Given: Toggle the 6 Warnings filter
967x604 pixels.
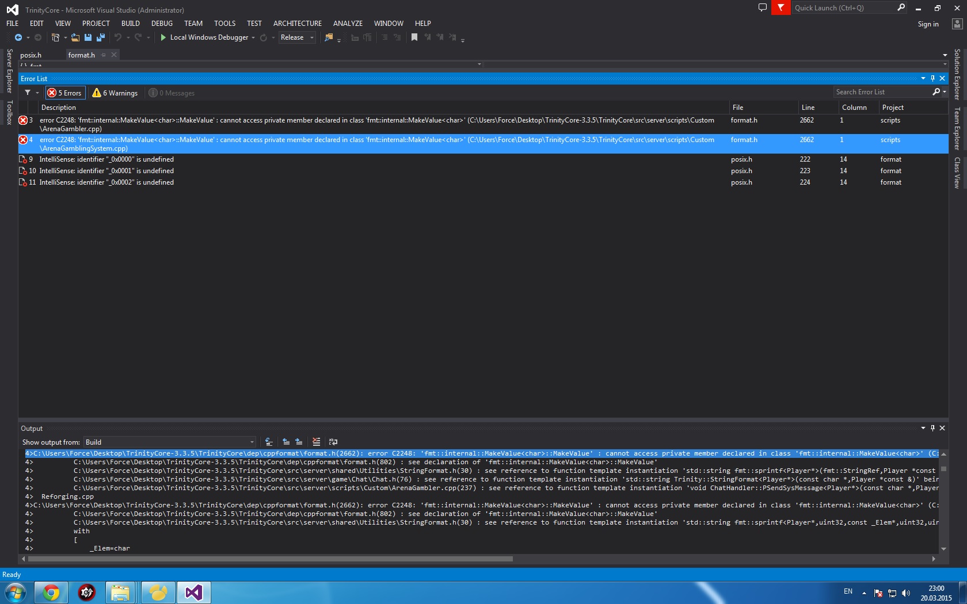Looking at the screenshot, I should point(115,93).
